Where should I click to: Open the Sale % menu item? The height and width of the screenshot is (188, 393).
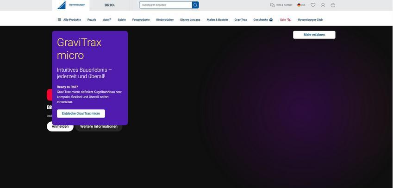click(x=286, y=20)
